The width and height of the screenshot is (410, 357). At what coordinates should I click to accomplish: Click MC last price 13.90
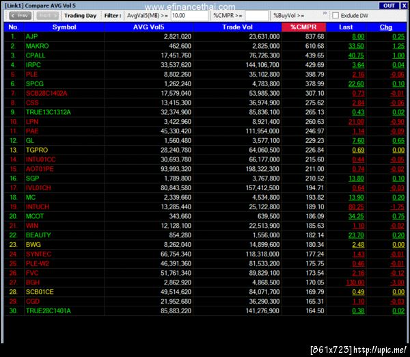(x=356, y=198)
